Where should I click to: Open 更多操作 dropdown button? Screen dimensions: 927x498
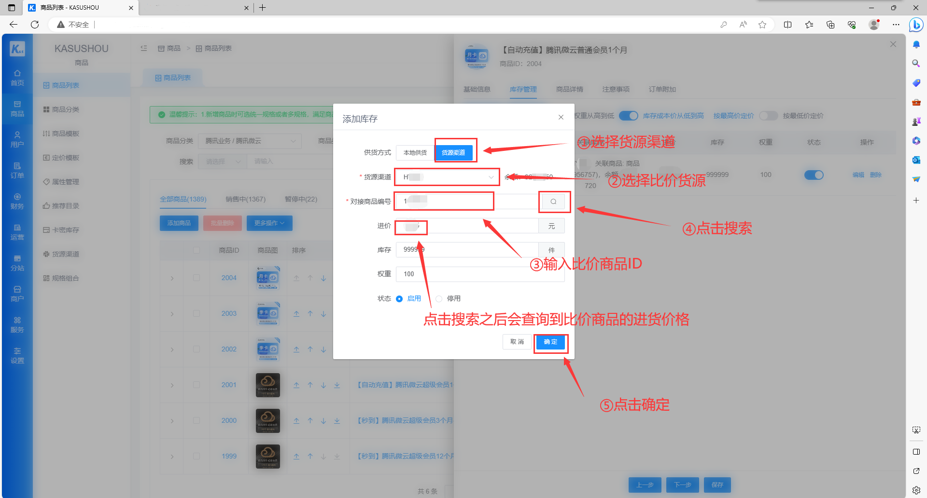269,223
